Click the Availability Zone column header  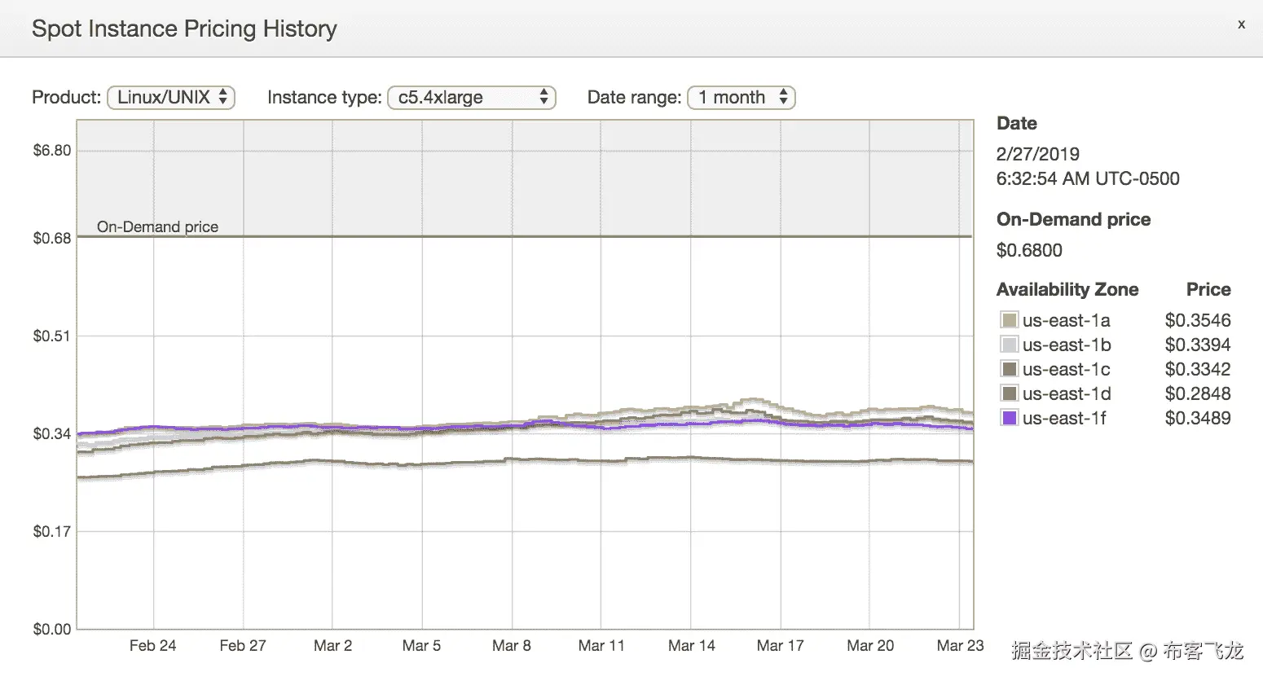1067,289
